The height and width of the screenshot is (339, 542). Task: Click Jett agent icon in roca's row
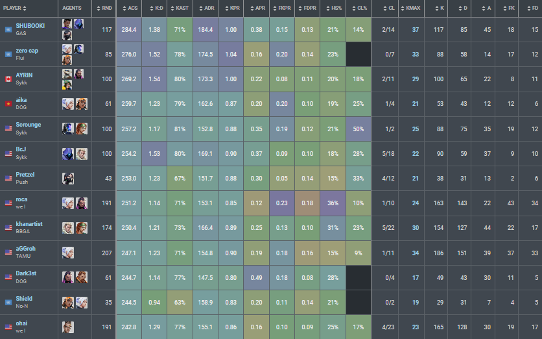tap(67, 203)
